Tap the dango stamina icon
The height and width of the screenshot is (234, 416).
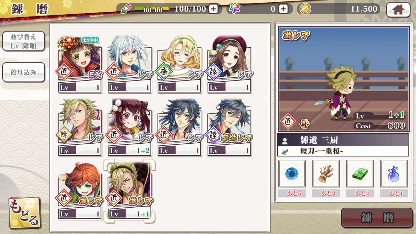tap(126, 9)
